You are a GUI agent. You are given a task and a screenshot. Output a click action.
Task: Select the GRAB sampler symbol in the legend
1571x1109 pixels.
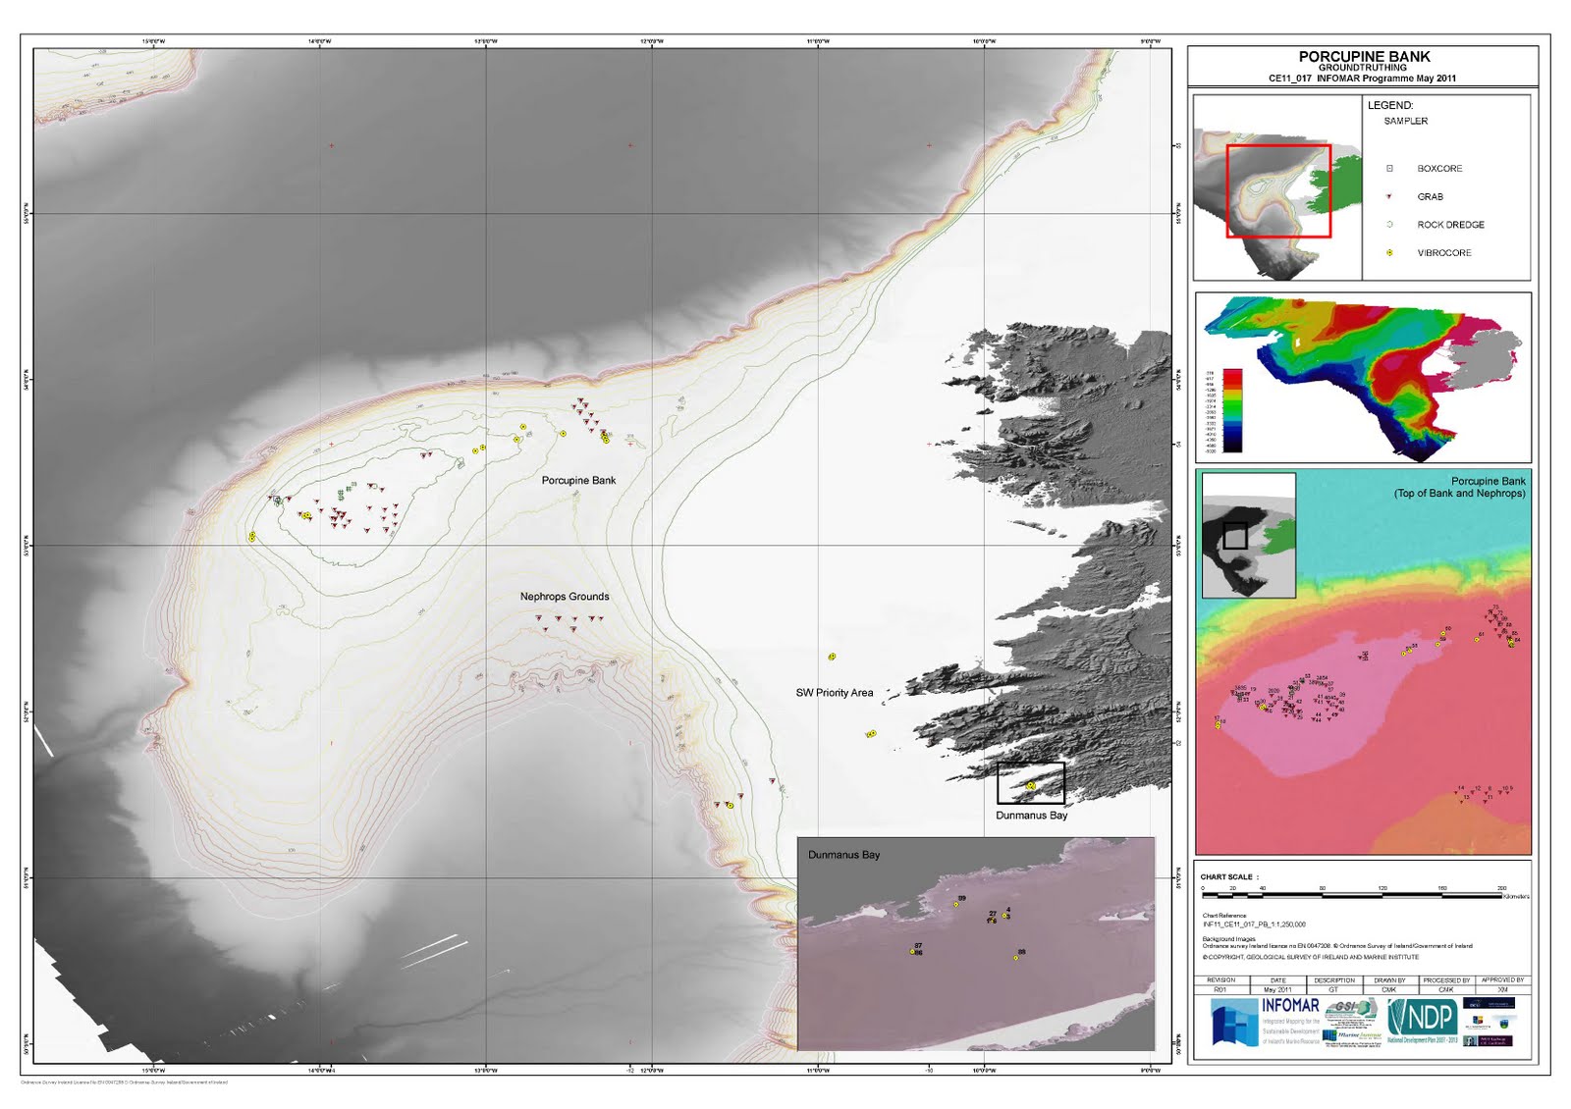click(x=1388, y=196)
